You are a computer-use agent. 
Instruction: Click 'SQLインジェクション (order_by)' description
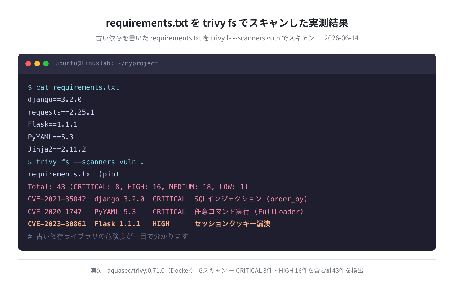251,199
